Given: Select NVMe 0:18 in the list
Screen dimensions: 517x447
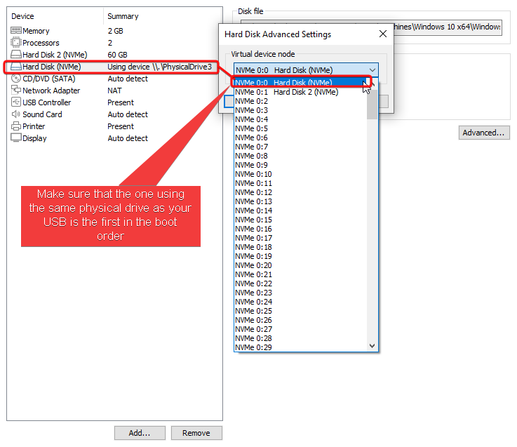Looking at the screenshot, I should tap(300, 247).
